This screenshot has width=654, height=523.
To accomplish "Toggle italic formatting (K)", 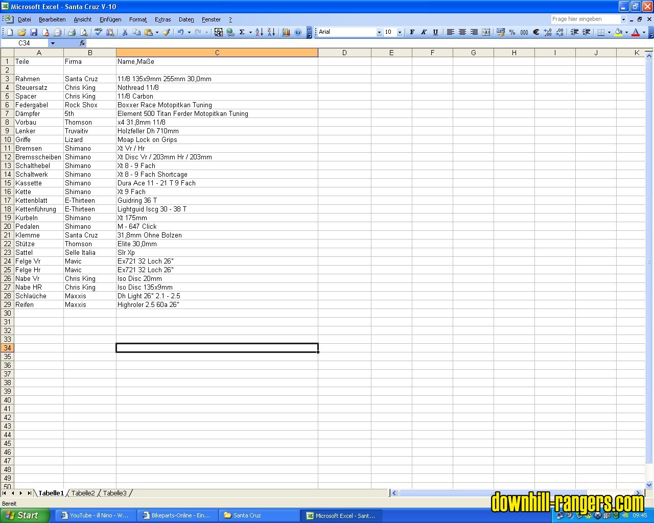I will coord(424,32).
